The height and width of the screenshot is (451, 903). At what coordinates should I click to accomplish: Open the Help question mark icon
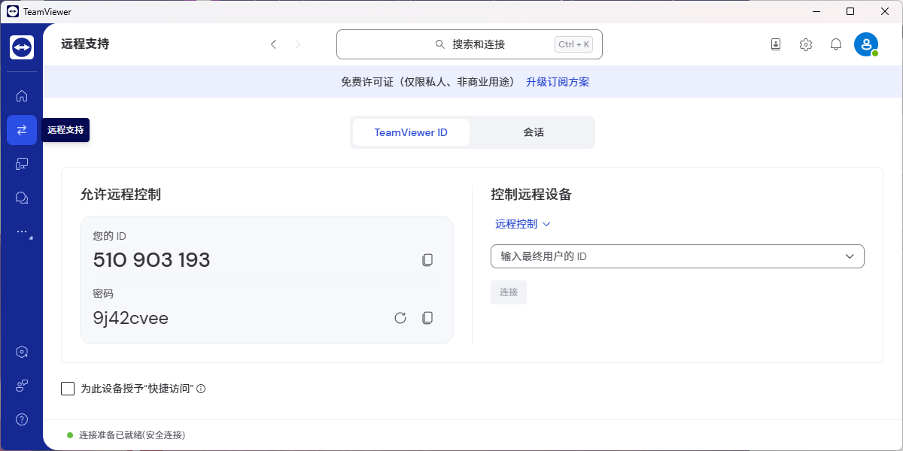[22, 419]
